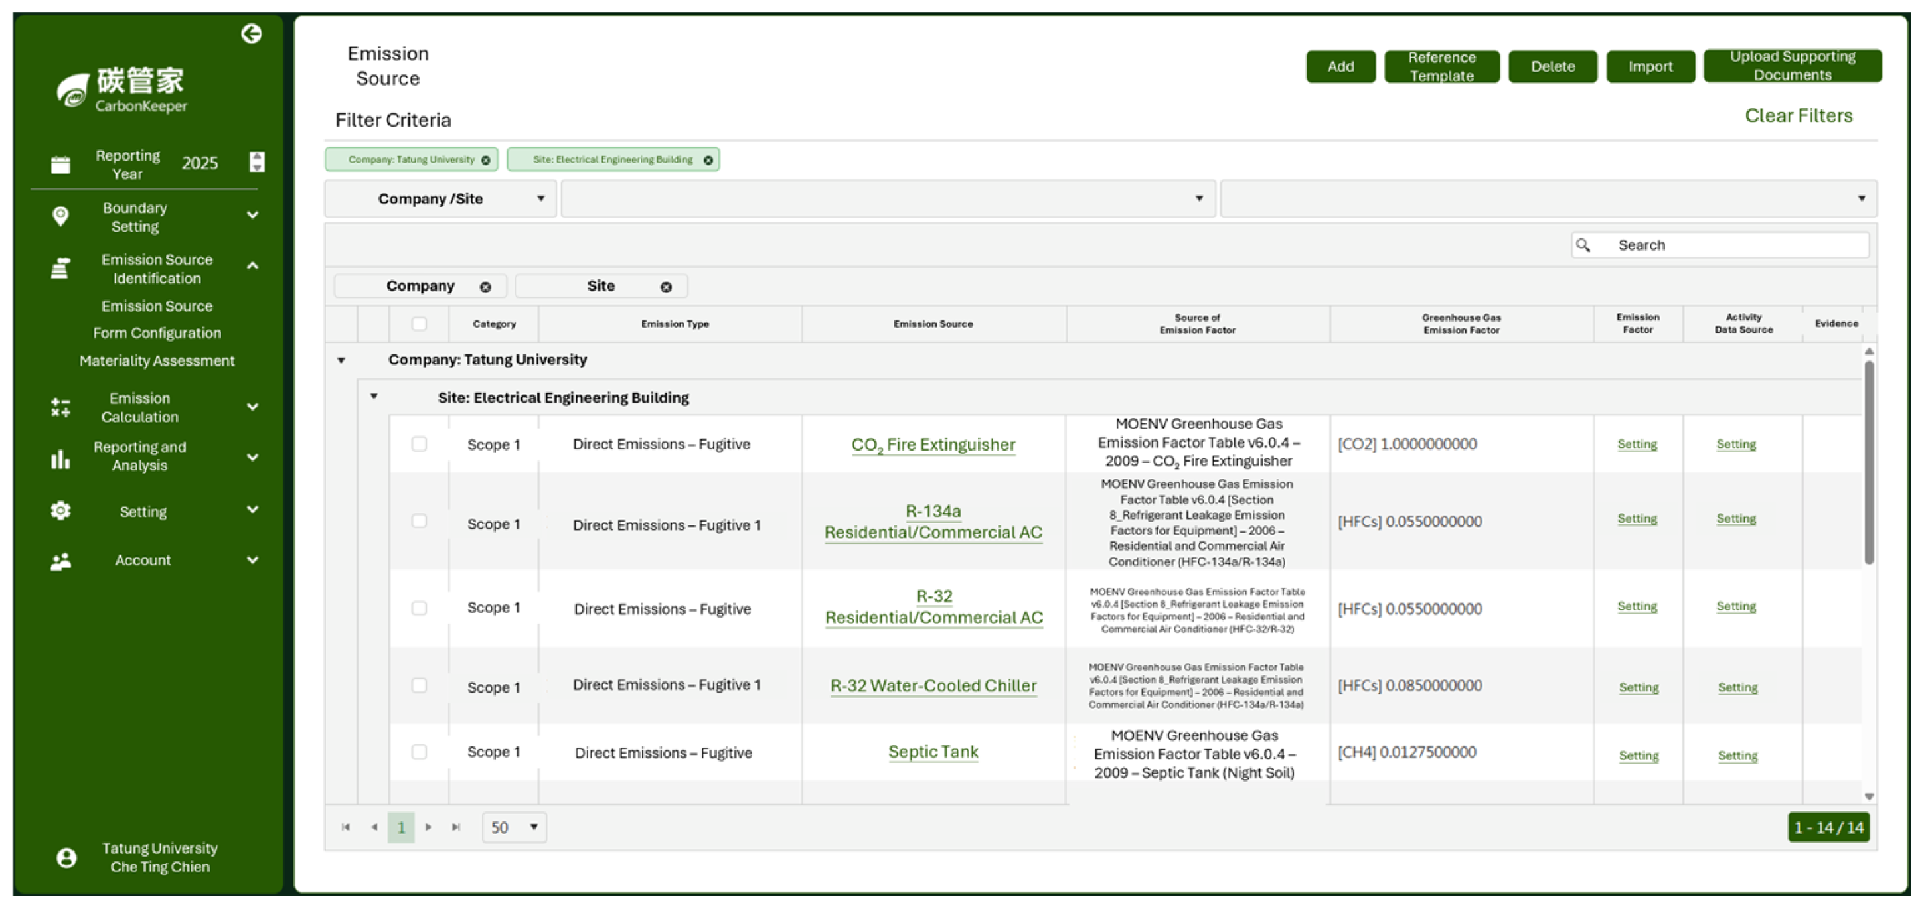Click the Reporting and Analysis bar chart icon
This screenshot has height=907, width=1922.
click(x=60, y=458)
